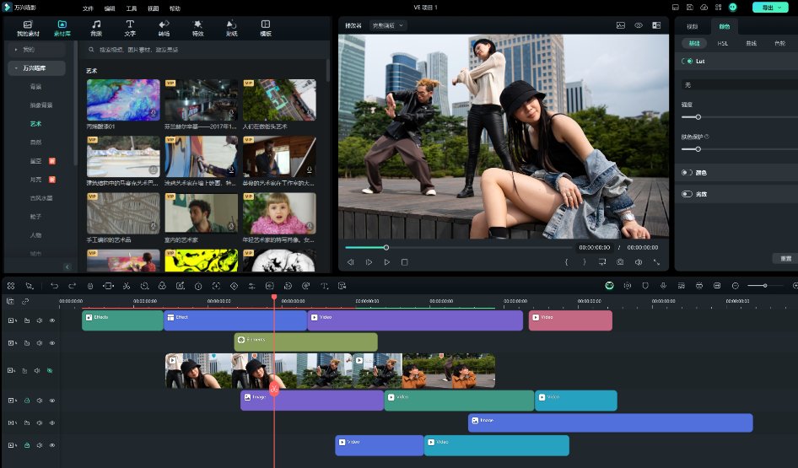Click the add track icon above track headers
Viewport: 798px width, 468px height.
[x=10, y=302]
